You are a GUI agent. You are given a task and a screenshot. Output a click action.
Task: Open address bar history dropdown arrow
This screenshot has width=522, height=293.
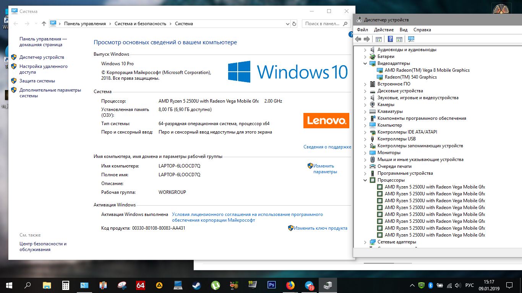[288, 24]
